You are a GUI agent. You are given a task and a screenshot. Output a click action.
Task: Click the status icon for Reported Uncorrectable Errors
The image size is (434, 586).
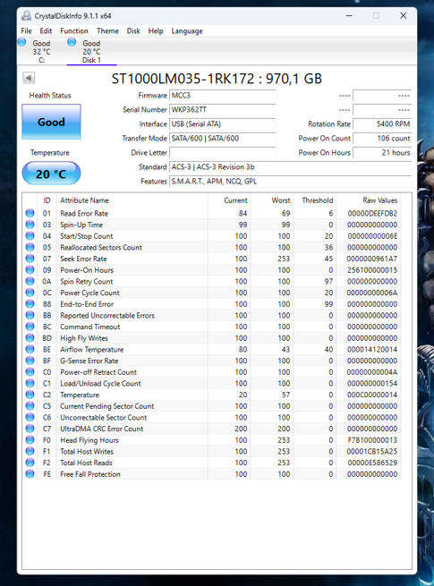(30, 315)
